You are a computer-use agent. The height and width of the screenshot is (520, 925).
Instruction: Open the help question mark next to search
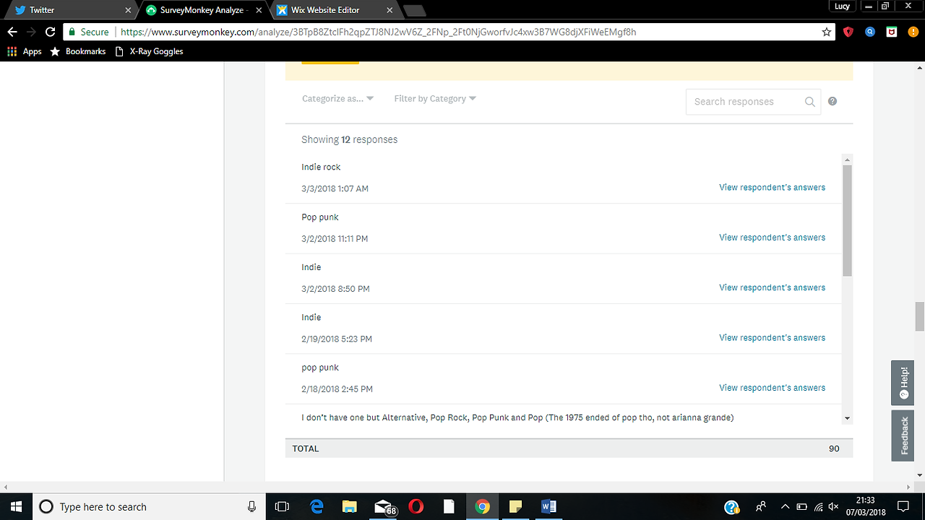click(832, 101)
